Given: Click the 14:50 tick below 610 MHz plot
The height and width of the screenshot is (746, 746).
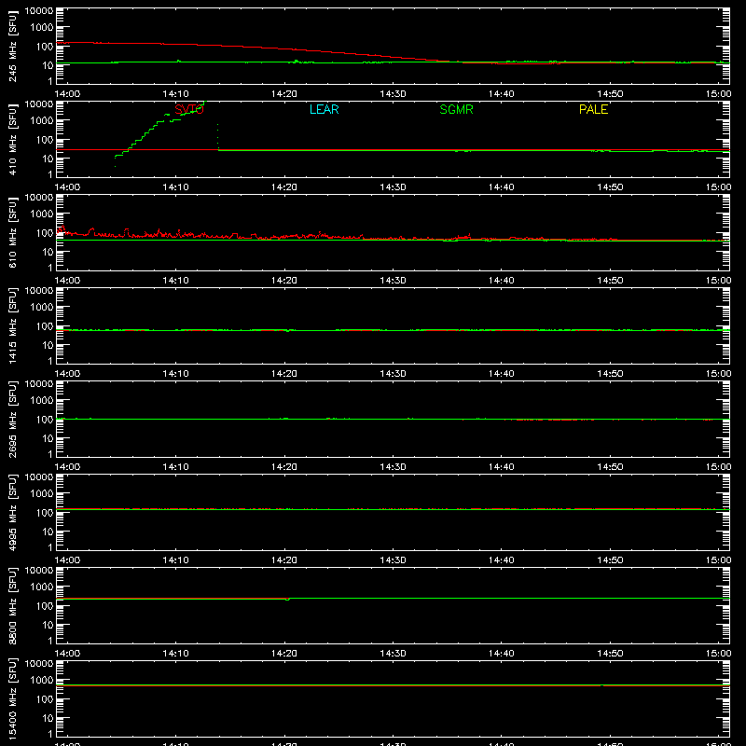Looking at the screenshot, I should click(610, 281).
